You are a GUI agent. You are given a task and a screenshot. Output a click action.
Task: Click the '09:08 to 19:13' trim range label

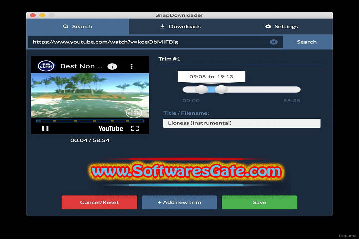click(211, 77)
